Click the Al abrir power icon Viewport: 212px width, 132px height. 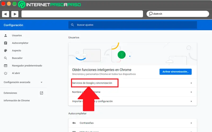6,73
